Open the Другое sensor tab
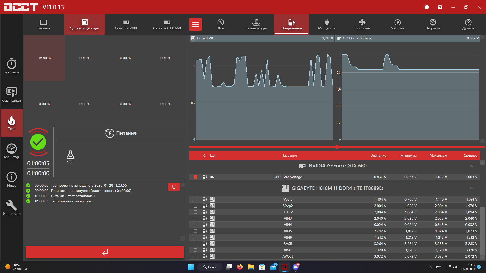 coord(468,24)
